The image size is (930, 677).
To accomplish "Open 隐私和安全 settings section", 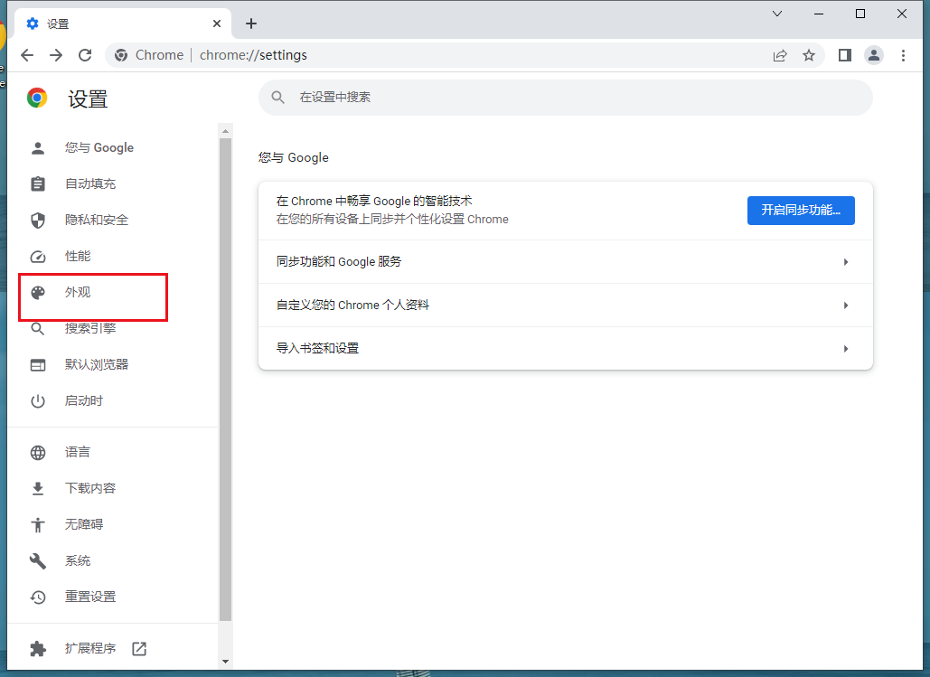I will click(x=97, y=221).
